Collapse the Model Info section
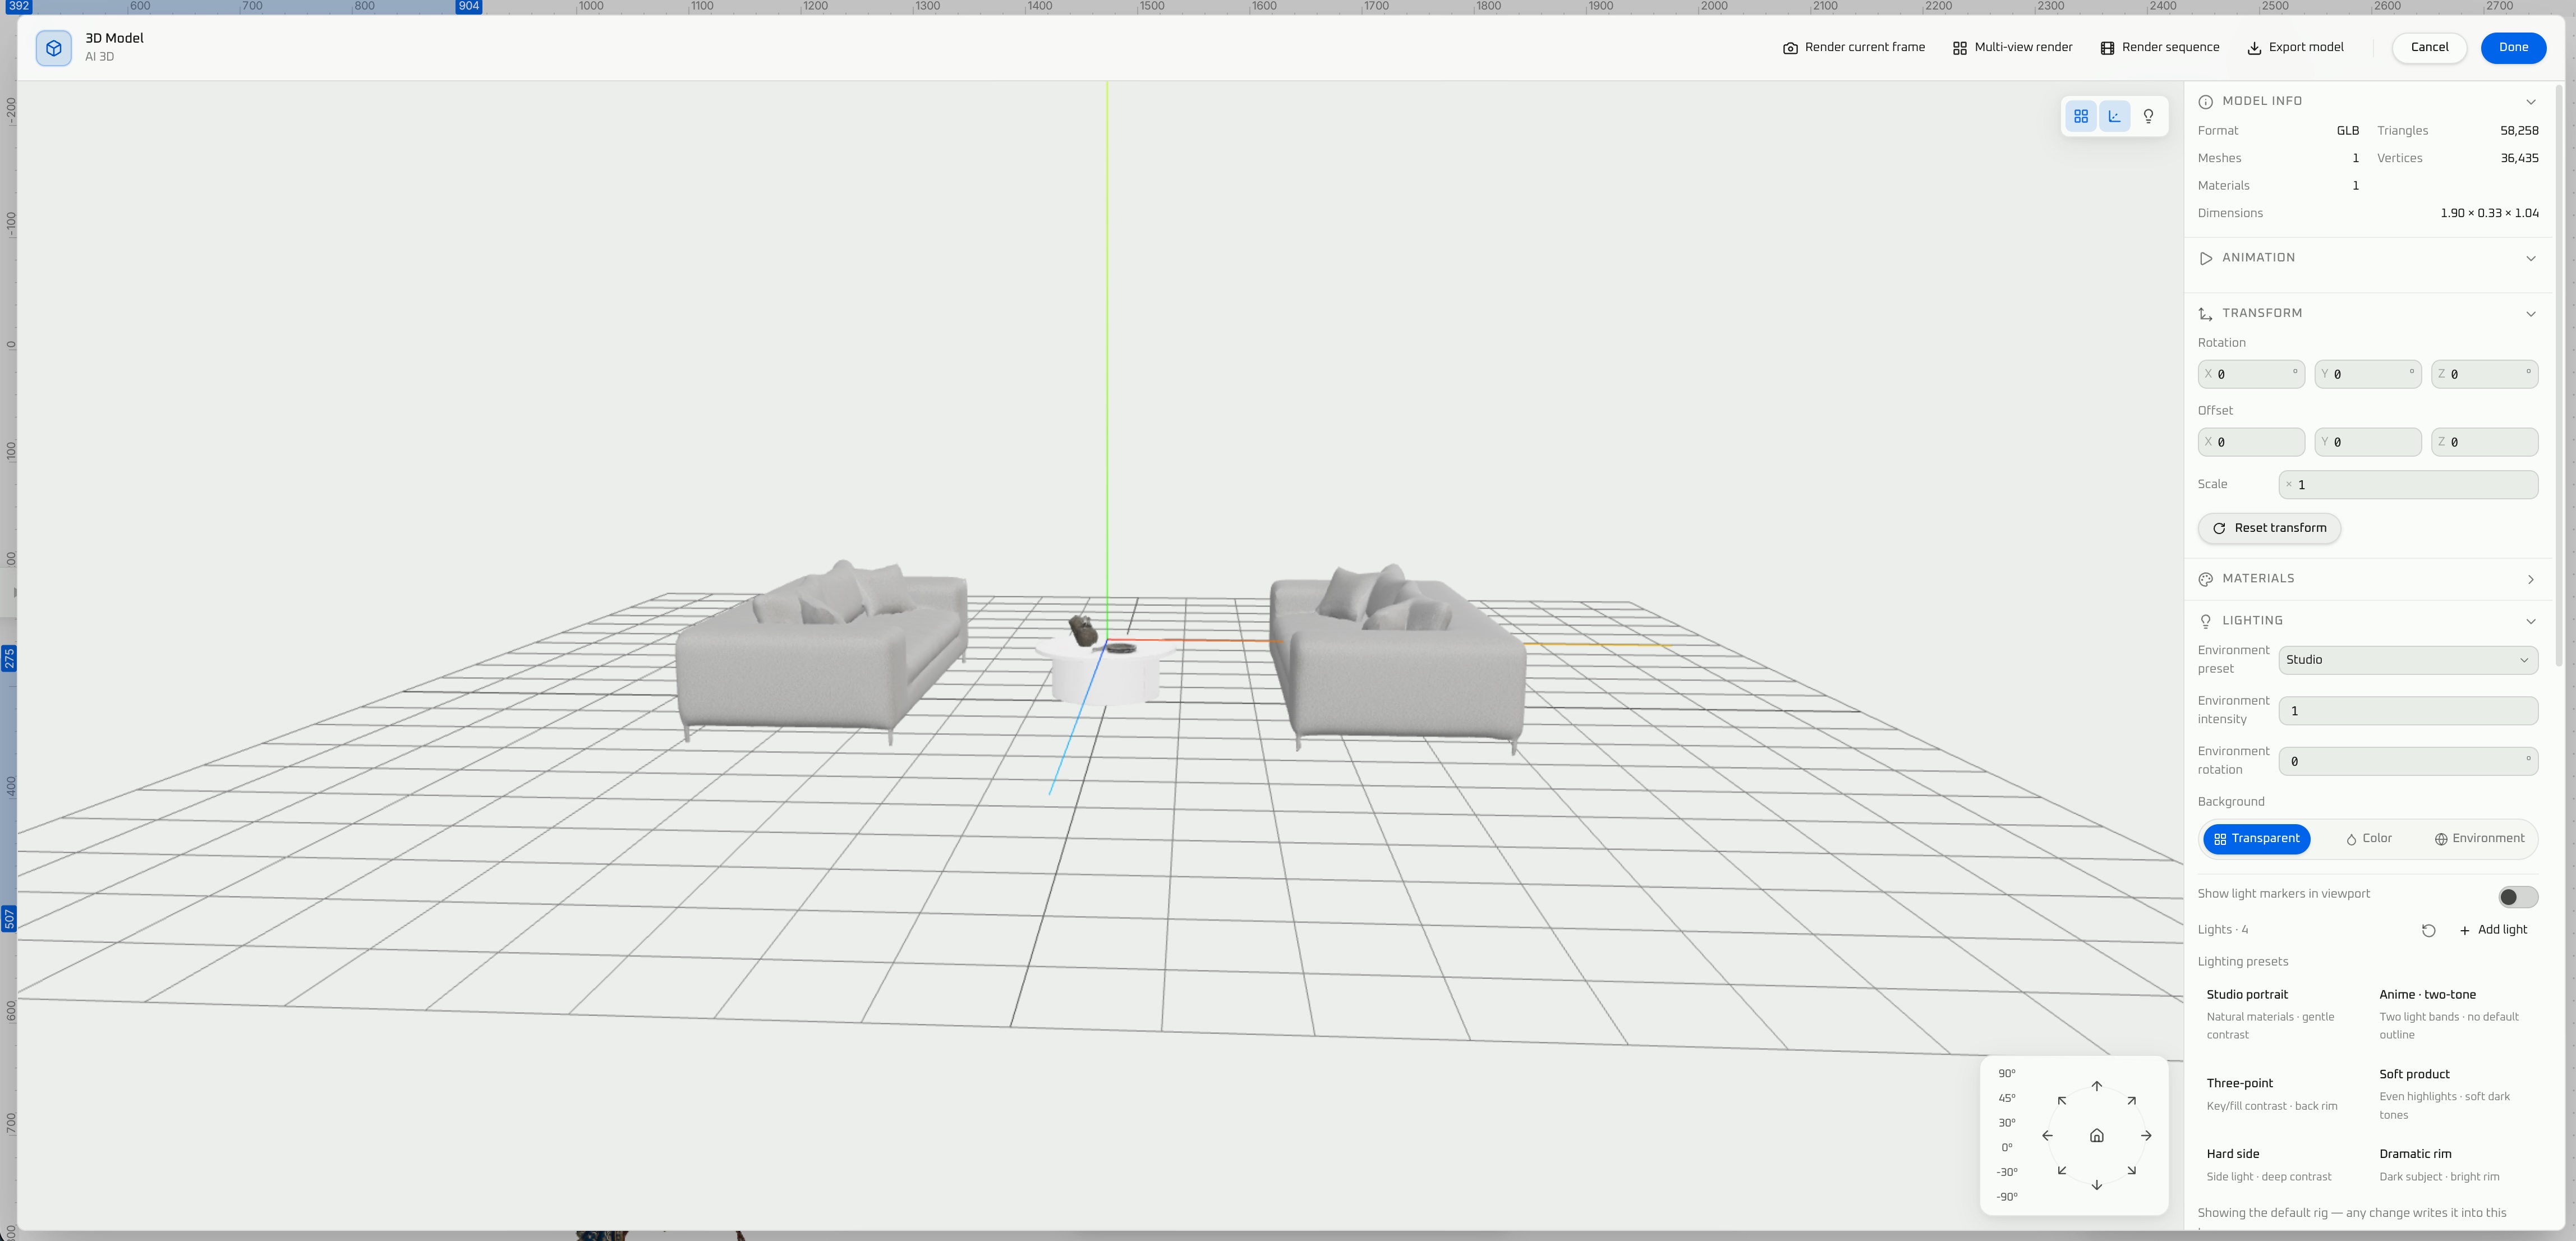2576x1241 pixels. click(2530, 102)
